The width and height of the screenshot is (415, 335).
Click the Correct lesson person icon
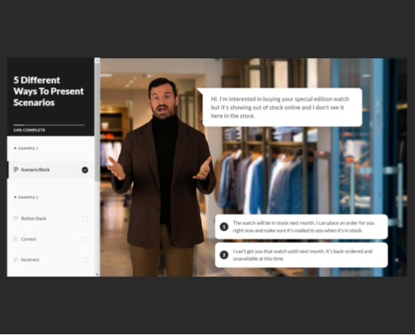[16, 239]
